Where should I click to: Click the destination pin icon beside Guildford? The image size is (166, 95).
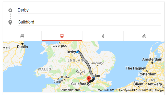tap(10, 22)
